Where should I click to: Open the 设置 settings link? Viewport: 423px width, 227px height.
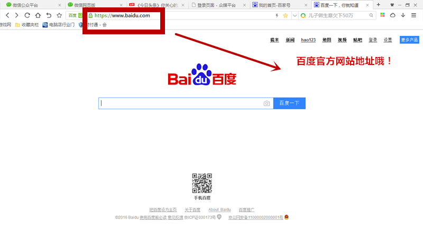point(388,40)
